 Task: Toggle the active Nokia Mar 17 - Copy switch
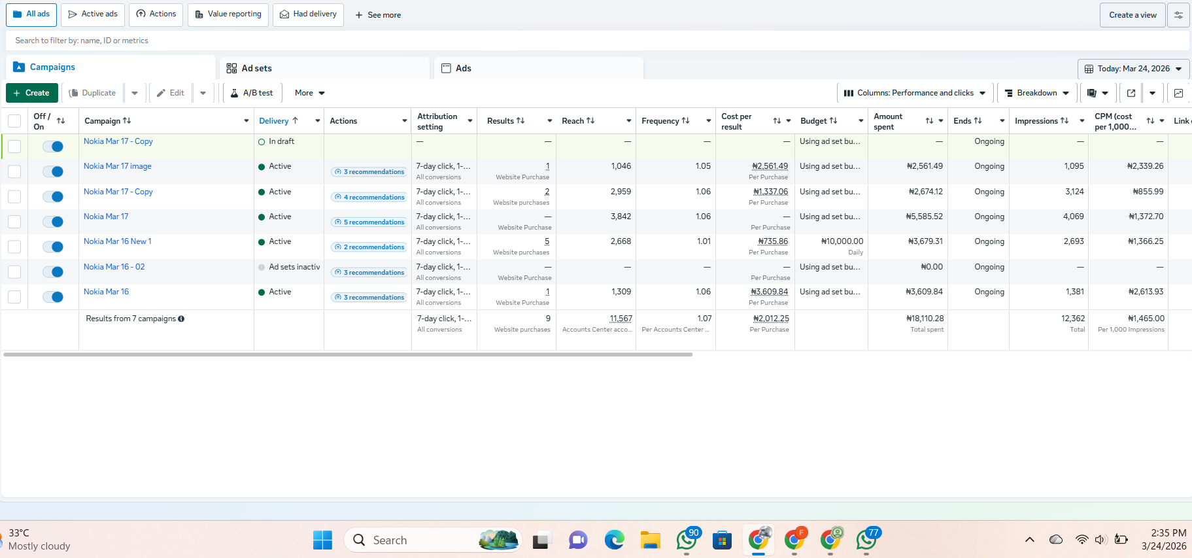coord(53,197)
